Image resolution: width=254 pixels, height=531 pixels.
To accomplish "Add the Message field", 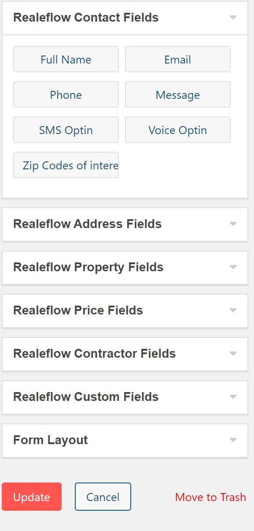I will point(178,94).
